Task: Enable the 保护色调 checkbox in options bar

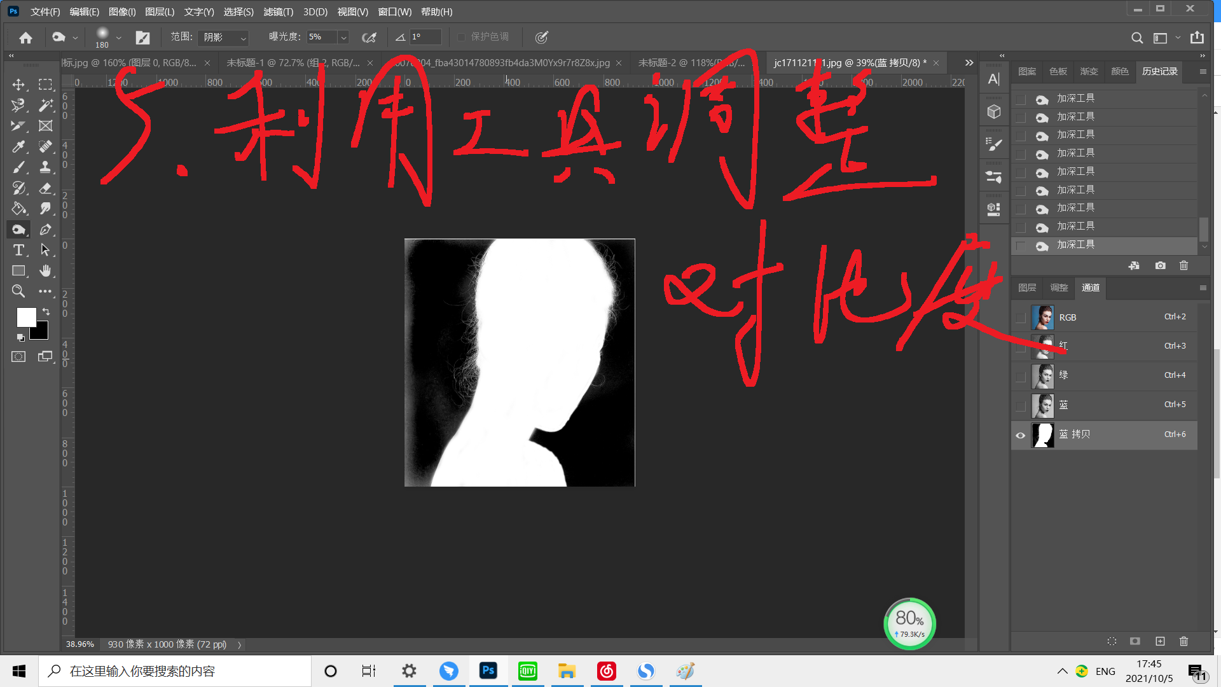Action: pyautogui.click(x=462, y=37)
